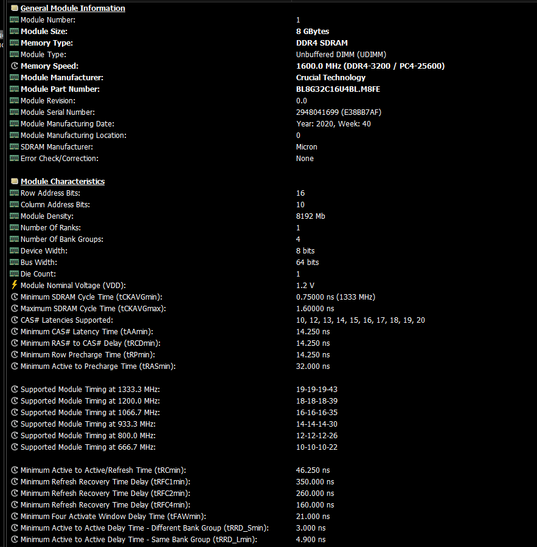Select the tRFC2min refresh recovery label
This screenshot has height=547, width=537.
(x=105, y=494)
